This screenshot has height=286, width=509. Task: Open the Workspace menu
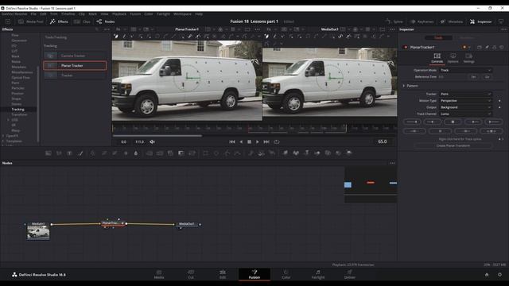182,14
